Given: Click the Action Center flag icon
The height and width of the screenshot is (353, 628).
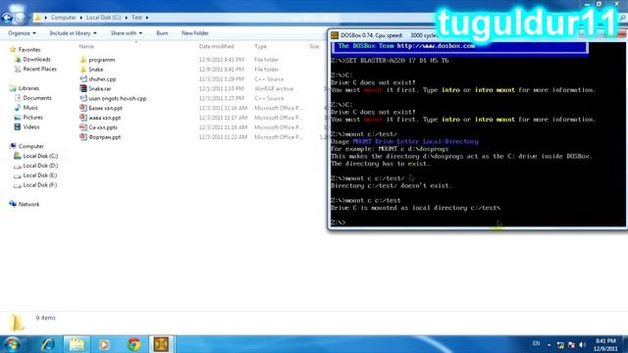Looking at the screenshot, I should pos(571,344).
